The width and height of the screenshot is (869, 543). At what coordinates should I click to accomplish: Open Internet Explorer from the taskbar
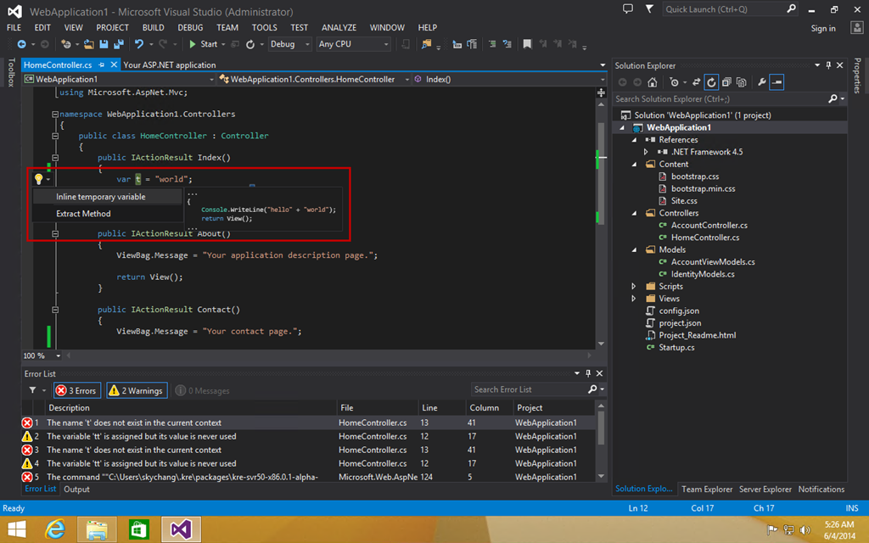[x=55, y=529]
